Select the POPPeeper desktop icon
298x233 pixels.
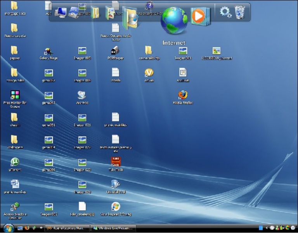(115, 50)
